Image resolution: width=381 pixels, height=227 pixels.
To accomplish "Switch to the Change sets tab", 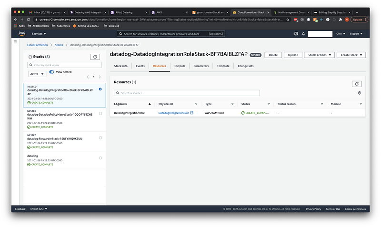I will tap(245, 66).
